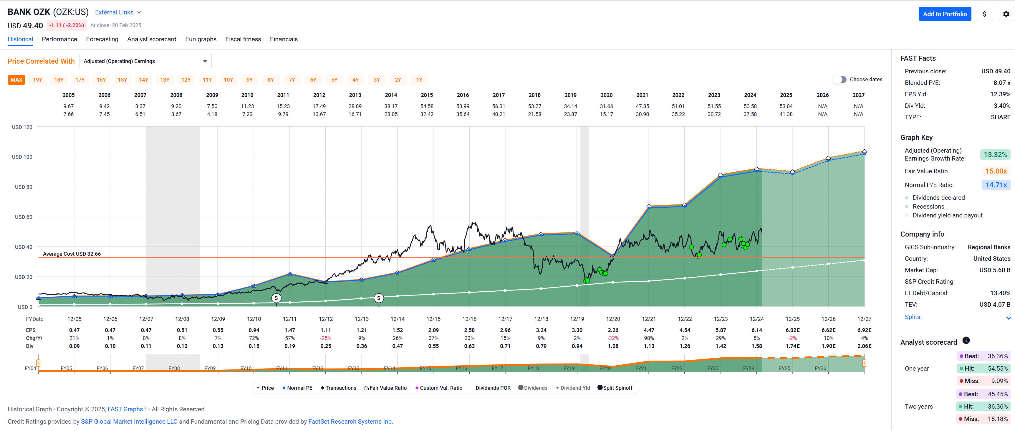Toggle Custom Val. Ratio legend item
This screenshot has height=431, width=1015.
pyautogui.click(x=438, y=388)
